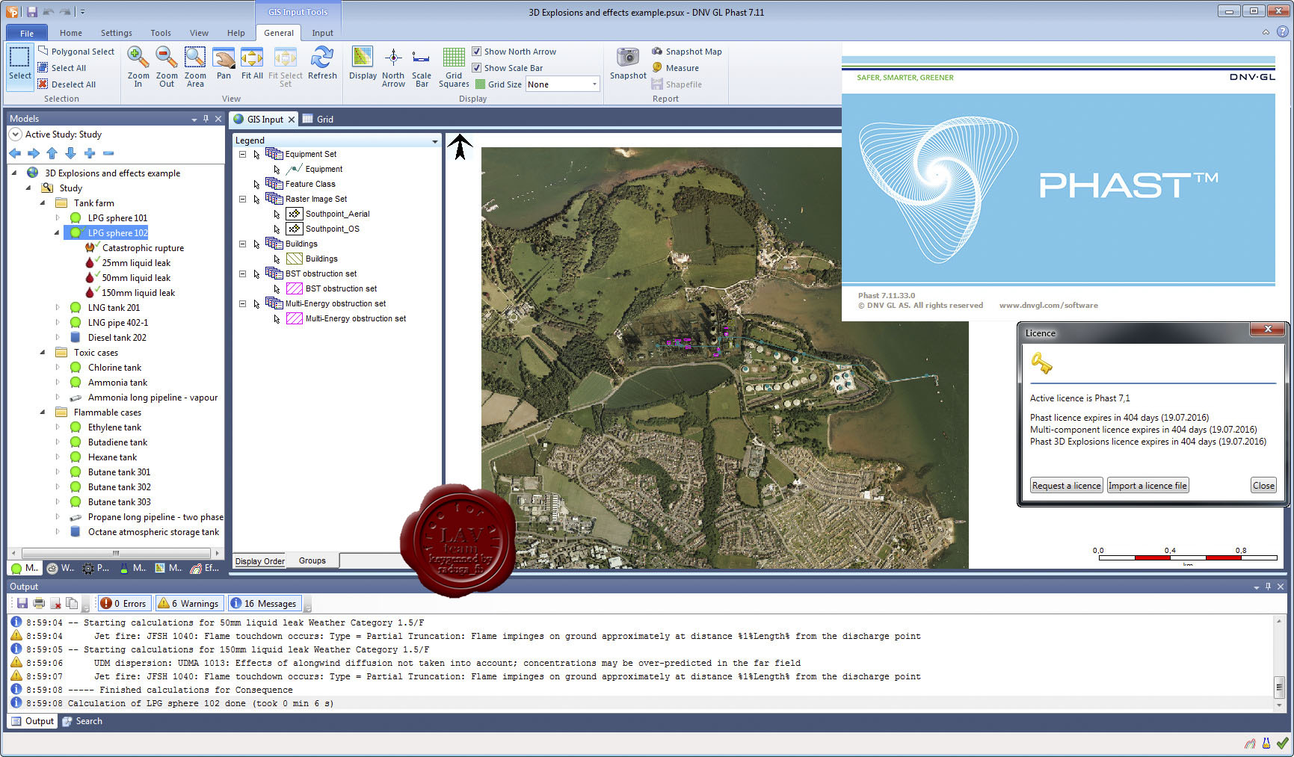Click the blue minus icon in Models panel
Image resolution: width=1294 pixels, height=757 pixels.
pyautogui.click(x=108, y=153)
